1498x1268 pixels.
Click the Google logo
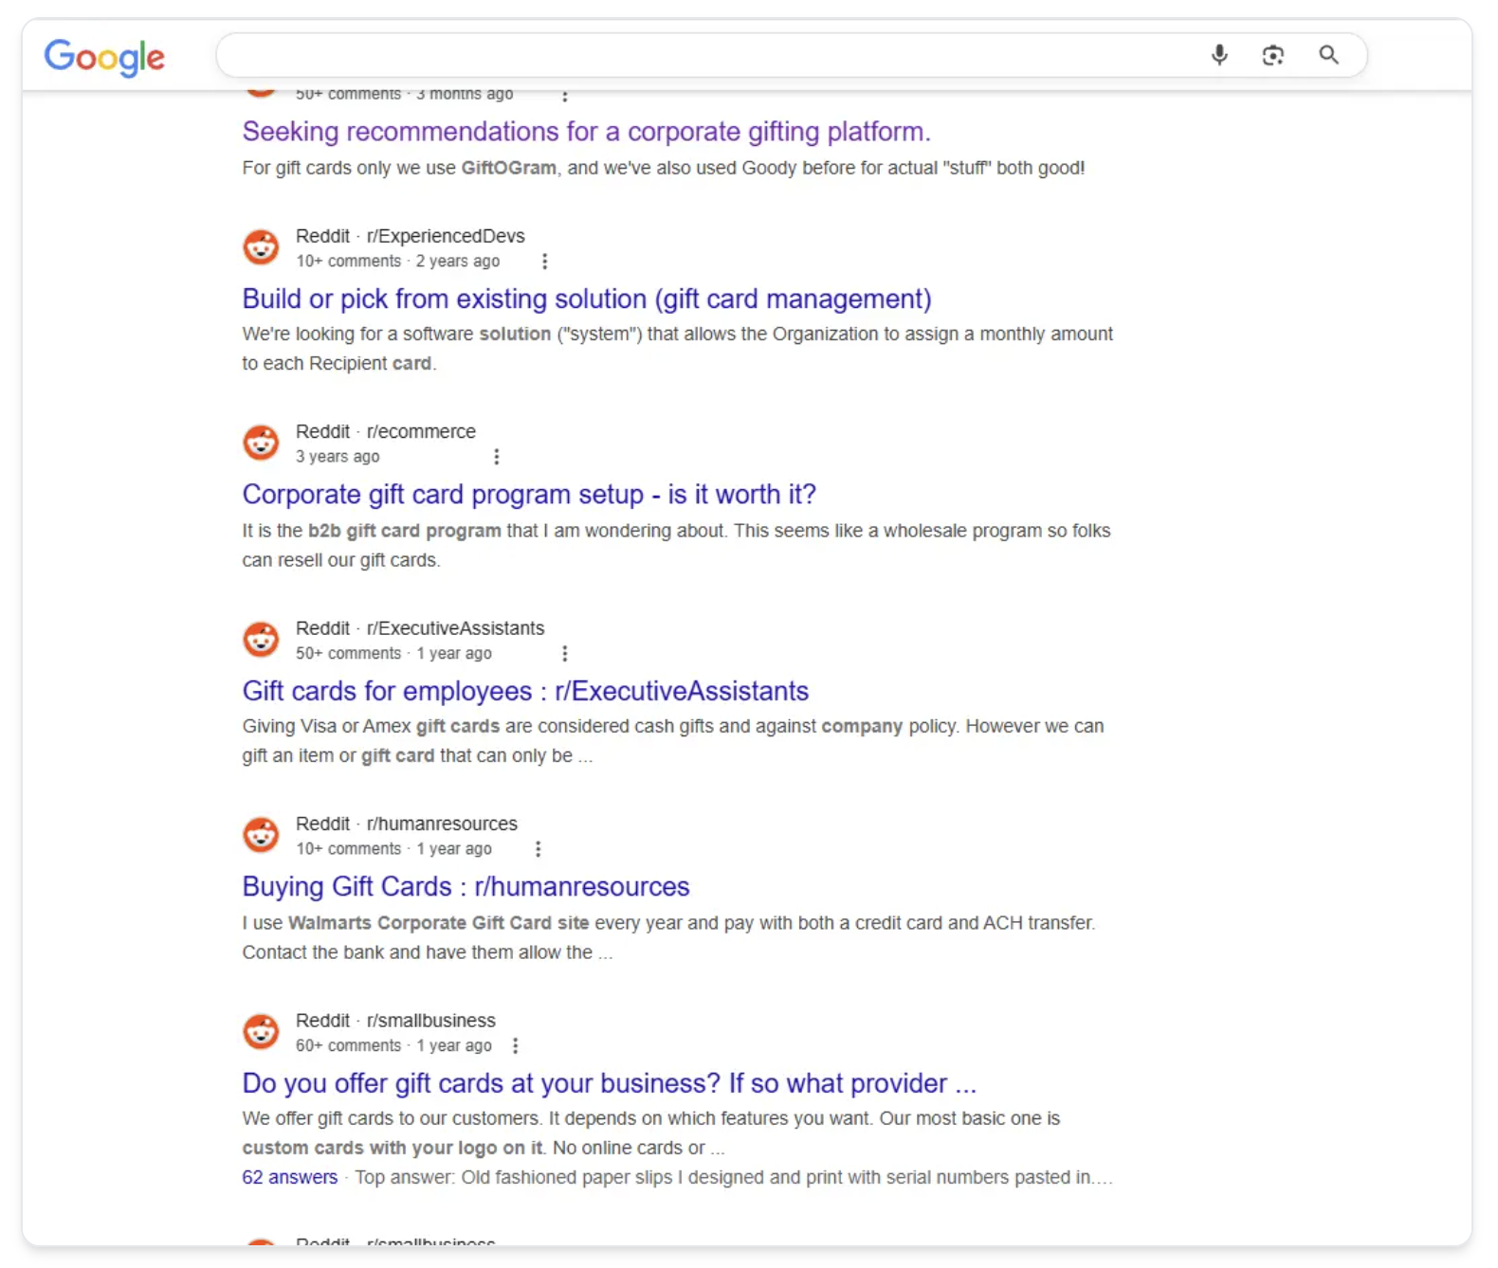[x=103, y=57]
